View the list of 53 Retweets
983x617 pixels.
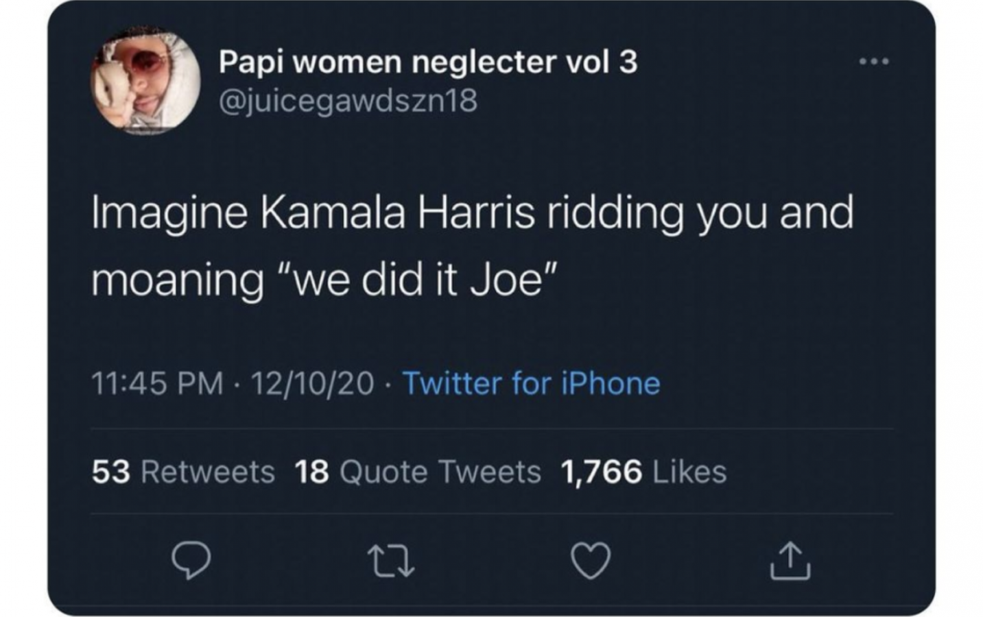(x=183, y=472)
